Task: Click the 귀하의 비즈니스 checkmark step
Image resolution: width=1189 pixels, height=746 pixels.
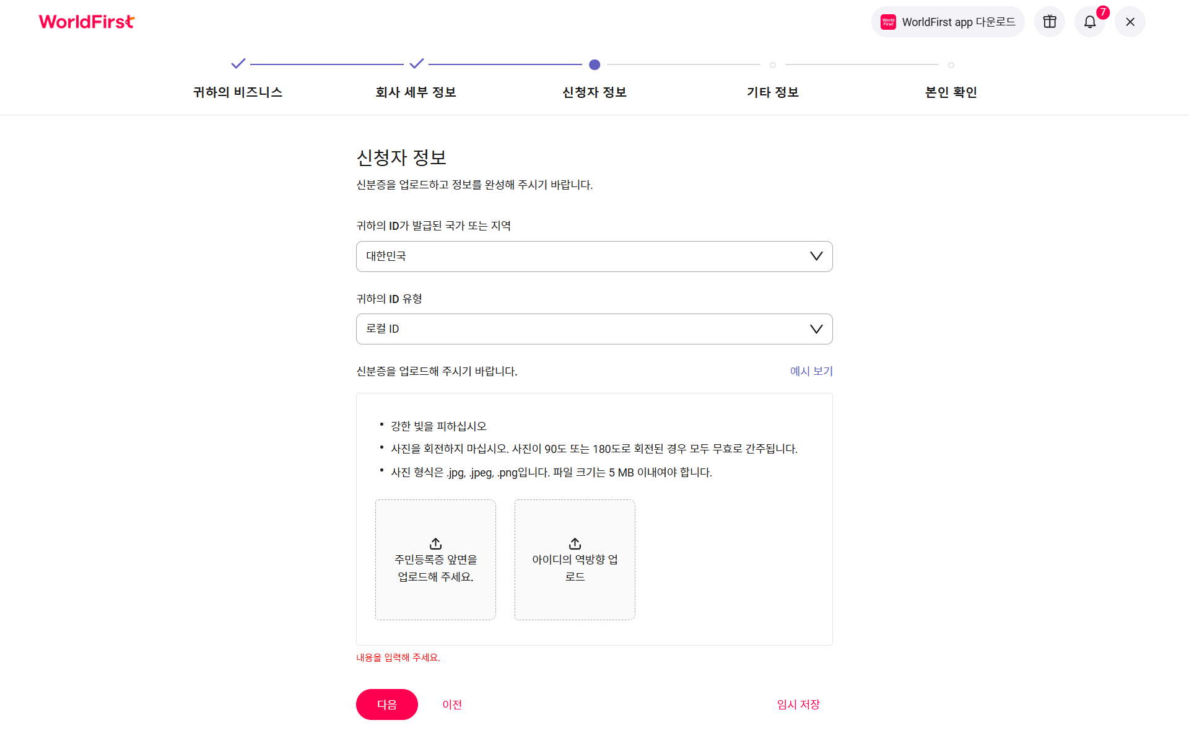Action: pos(238,63)
